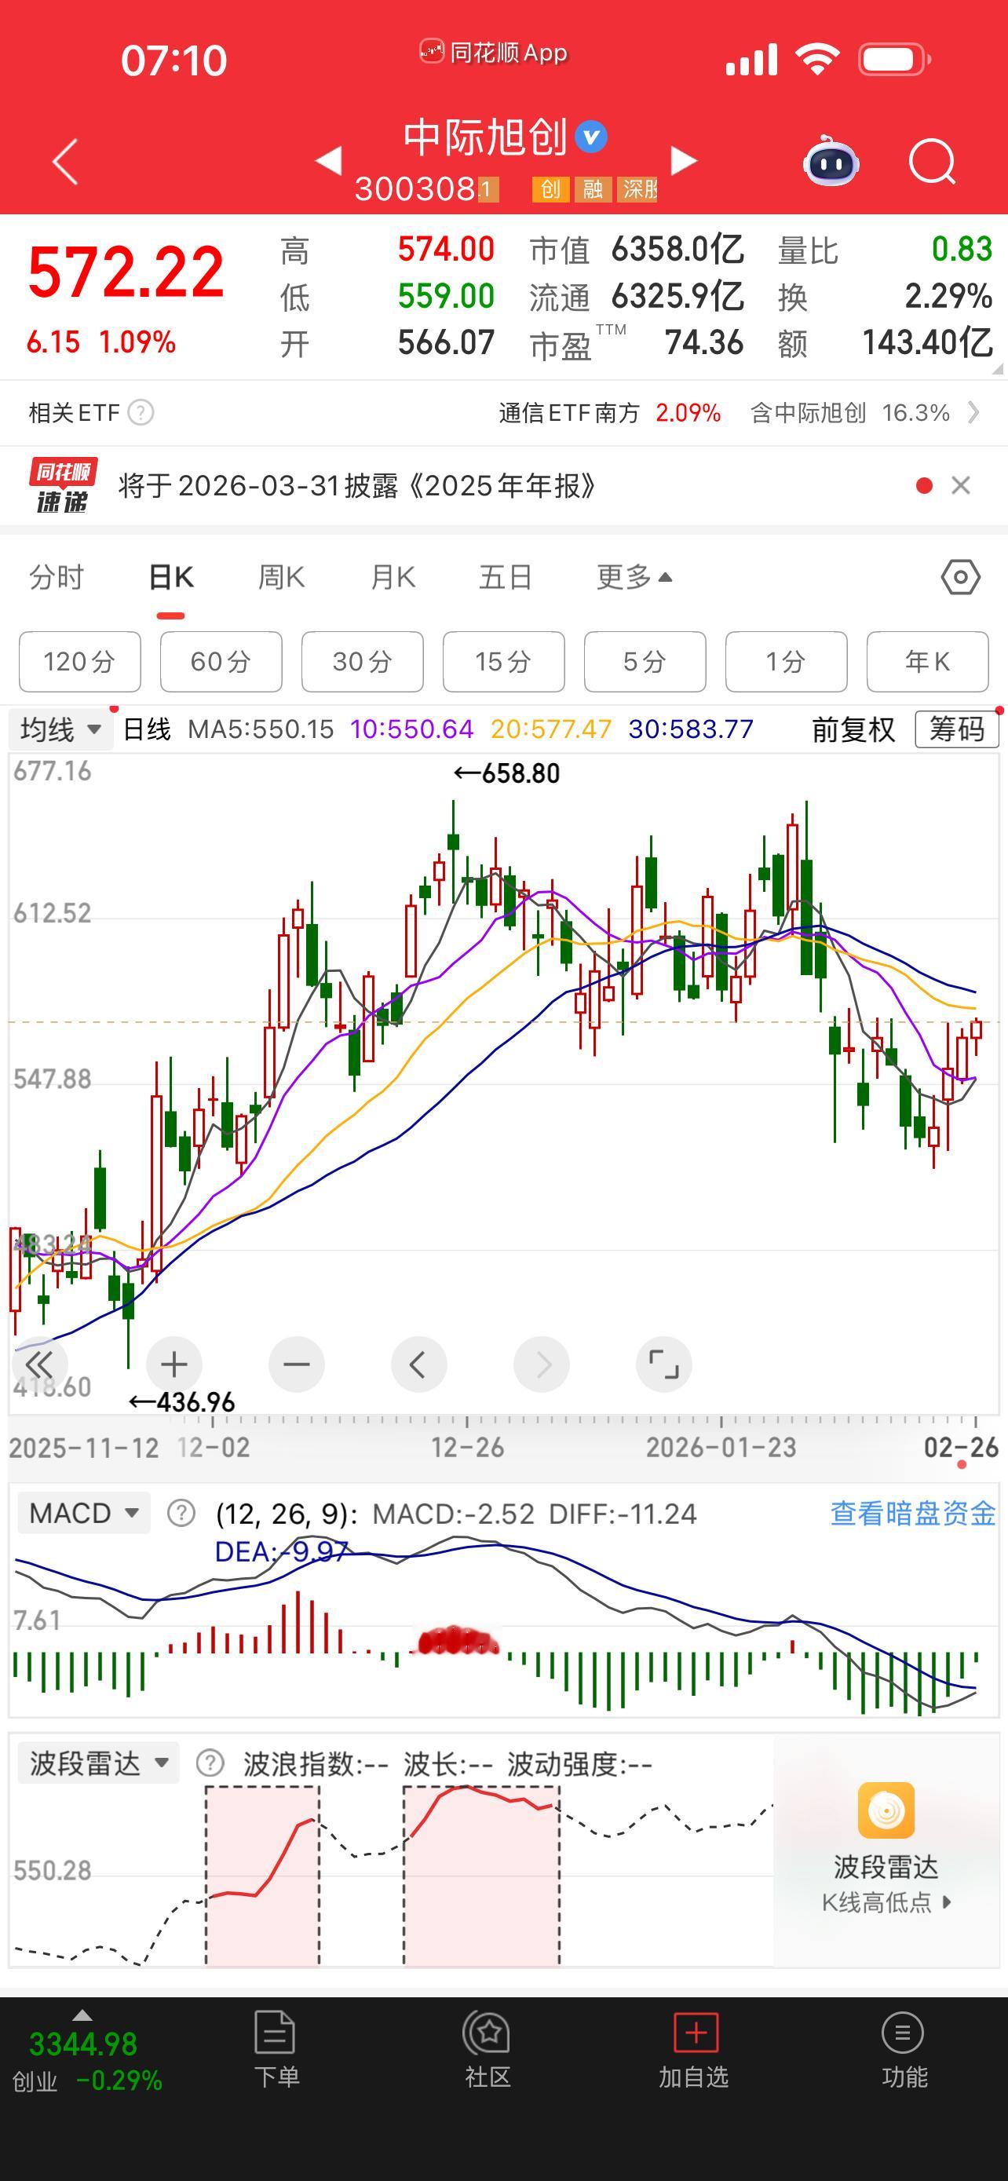Viewport: 1008px width, 2181px height.
Task: Open K线高低点 arrow link
Action: pos(886,1903)
